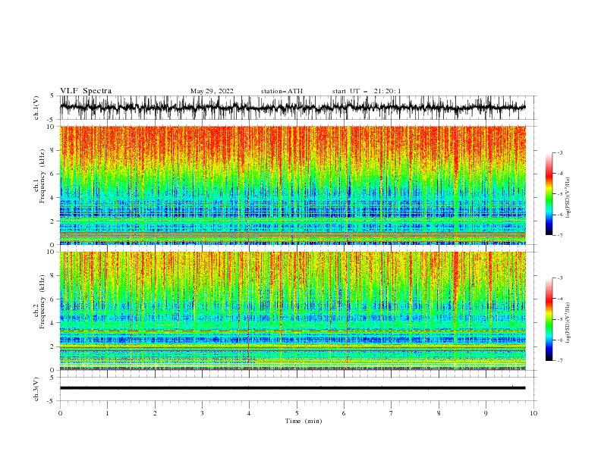The width and height of the screenshot is (601, 464).
Task: Click the lower colorbar 'log(PSD)(V²/Hz)' label
Action: (x=568, y=323)
